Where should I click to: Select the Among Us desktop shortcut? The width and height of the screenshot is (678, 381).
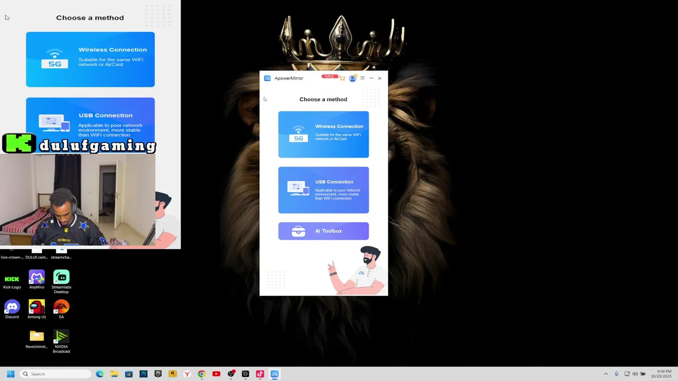(x=37, y=310)
